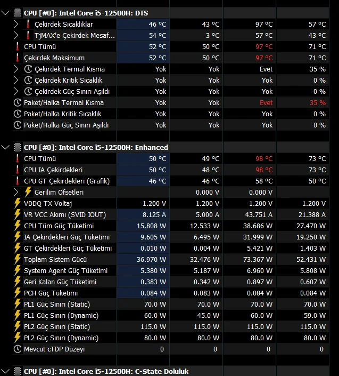Click thermometer icon beside Çekirdek Maksimum
Screen dimensions: 339x376
pos(17,58)
